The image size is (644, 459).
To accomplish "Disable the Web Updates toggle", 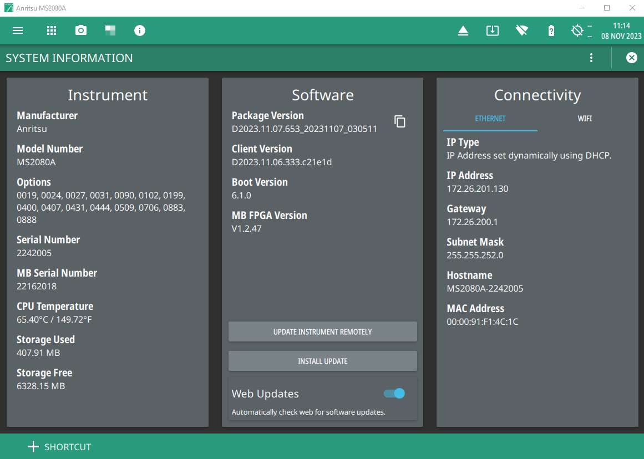I will 394,394.
